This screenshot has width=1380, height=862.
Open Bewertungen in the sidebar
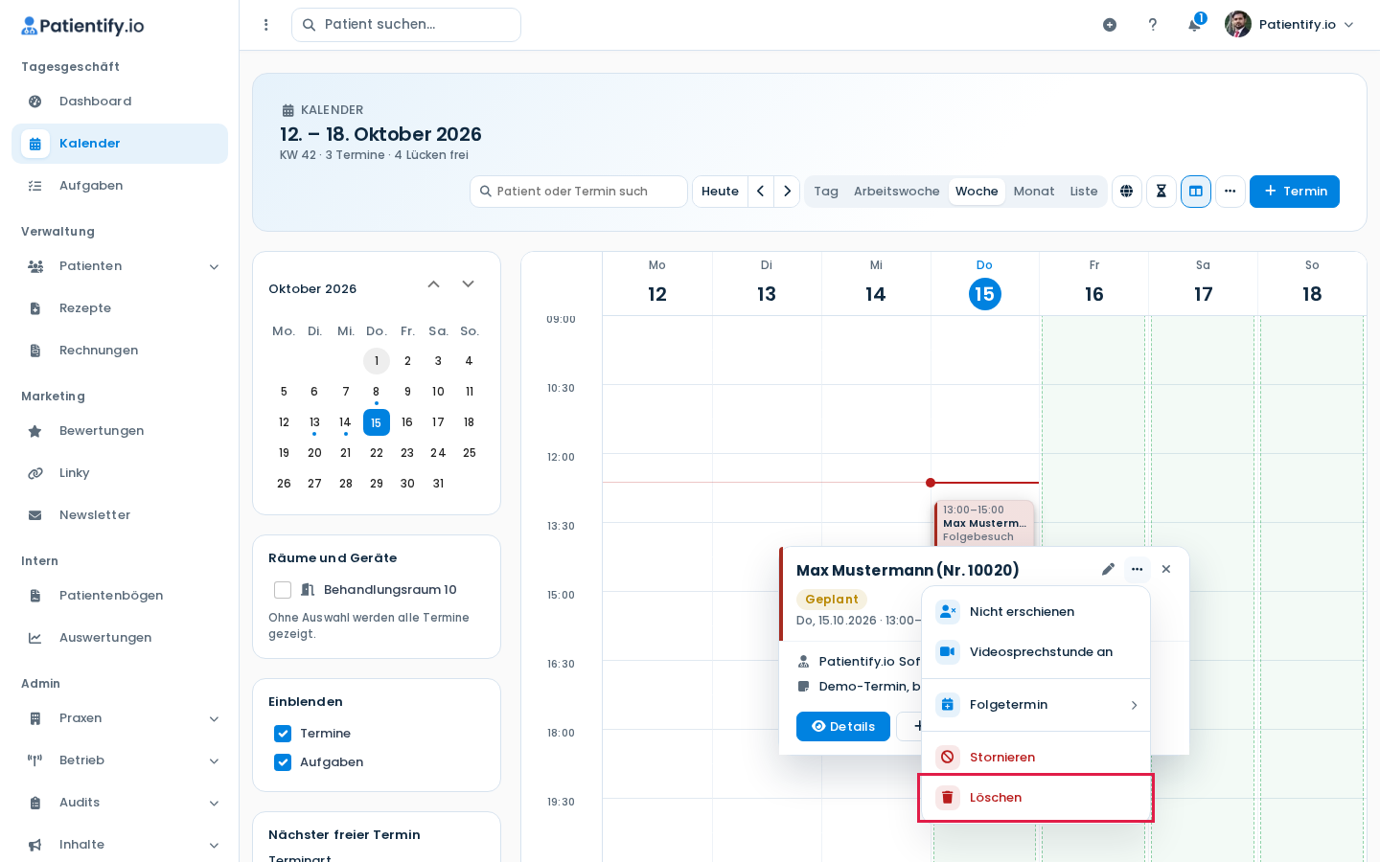click(x=120, y=431)
